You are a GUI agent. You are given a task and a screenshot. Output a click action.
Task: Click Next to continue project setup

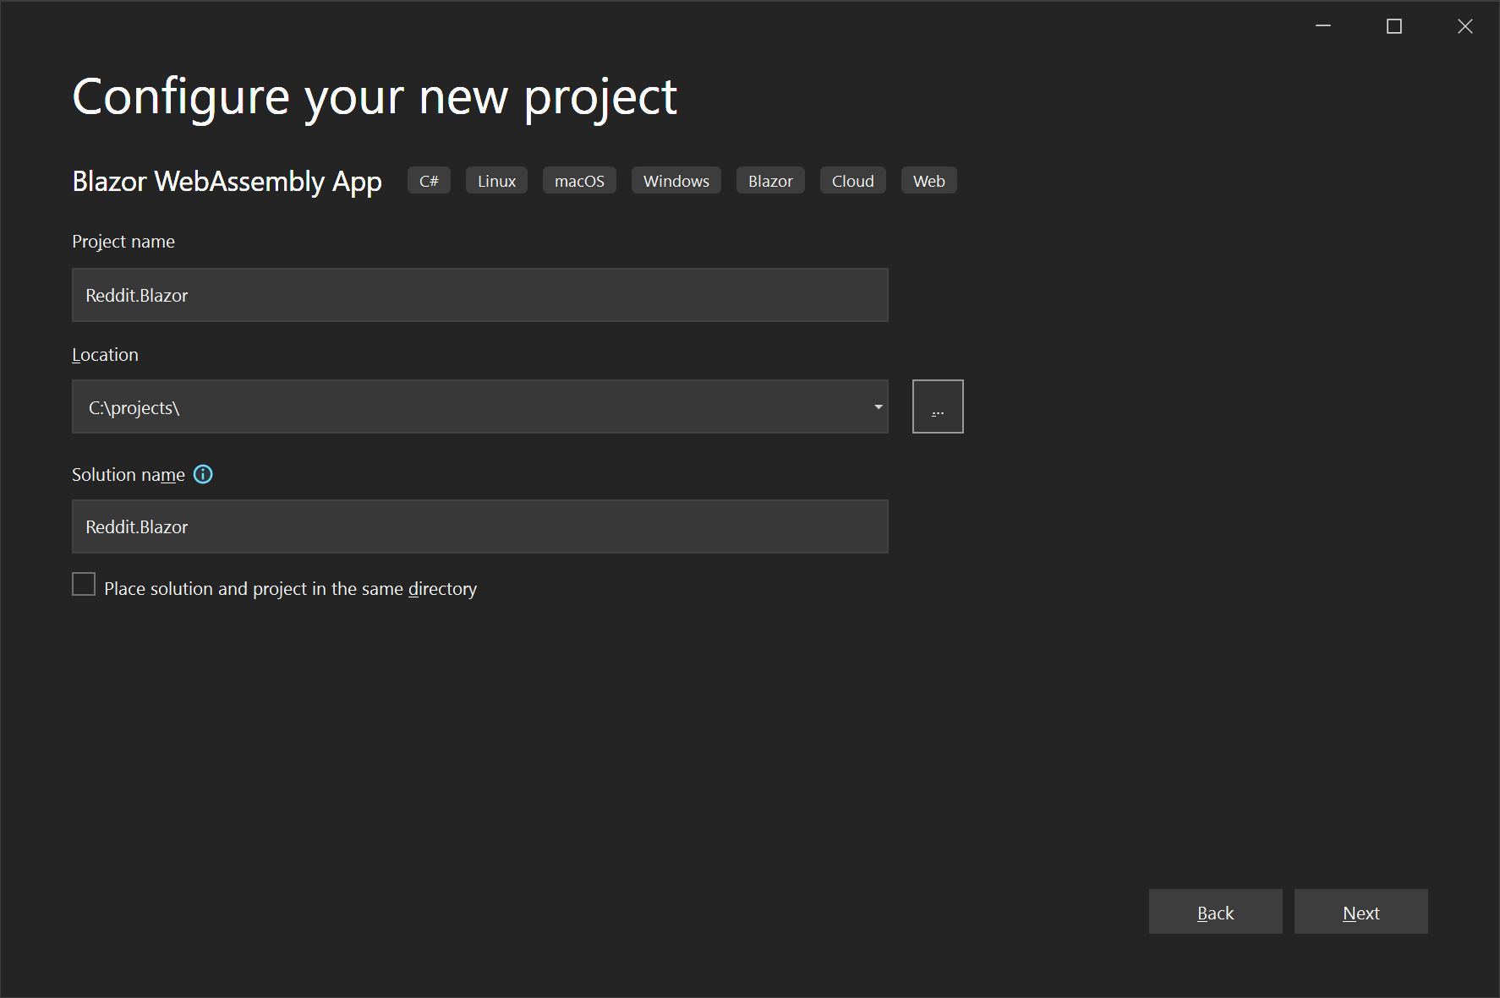(1360, 912)
